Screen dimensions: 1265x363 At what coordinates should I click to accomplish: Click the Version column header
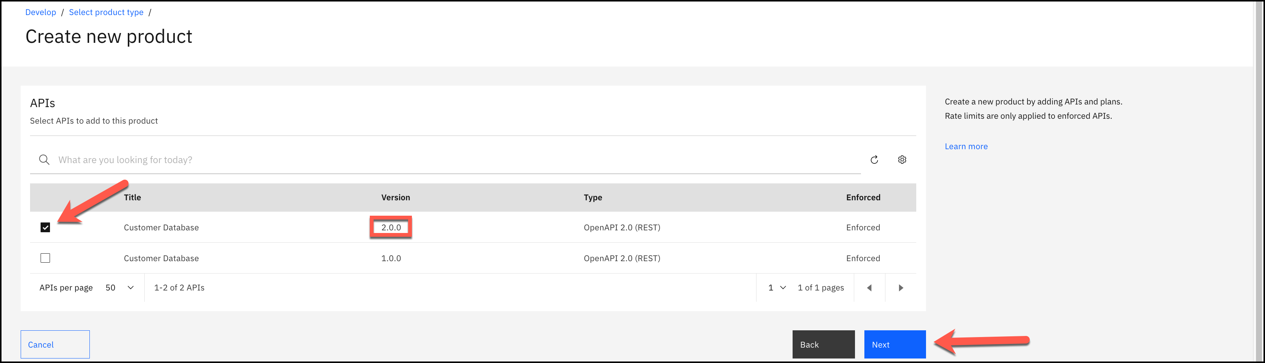click(395, 197)
